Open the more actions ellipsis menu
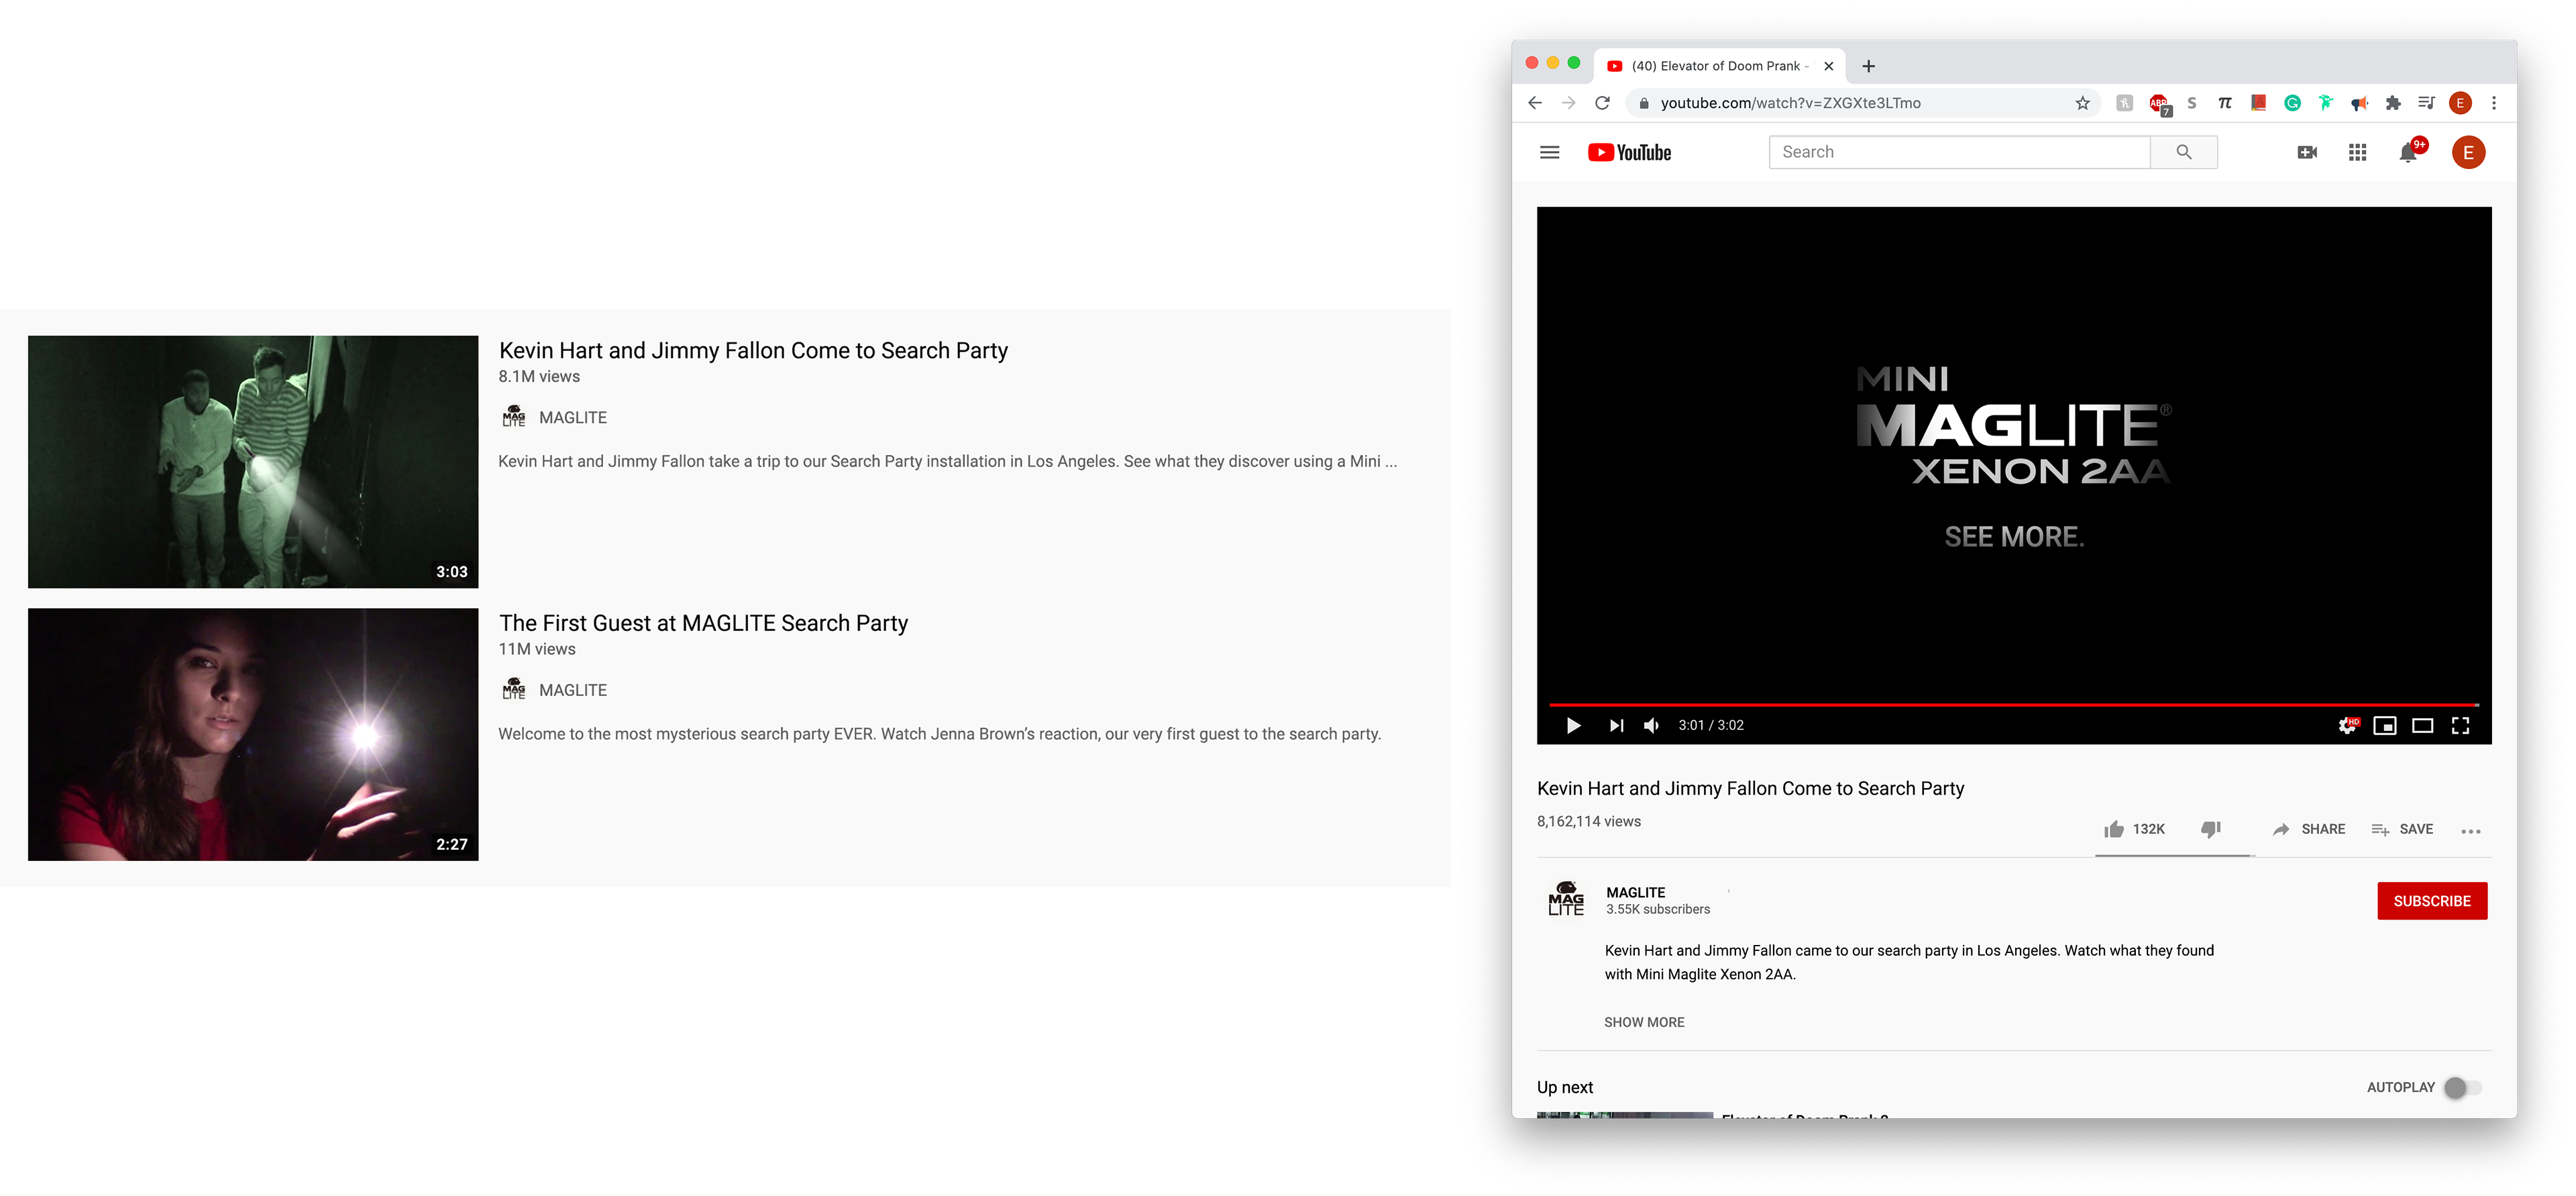The width and height of the screenshot is (2576, 1196). pyautogui.click(x=2470, y=831)
